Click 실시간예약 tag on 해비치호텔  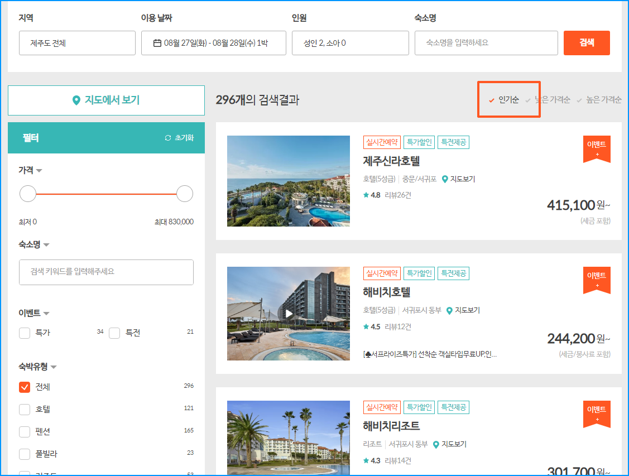[x=382, y=273]
